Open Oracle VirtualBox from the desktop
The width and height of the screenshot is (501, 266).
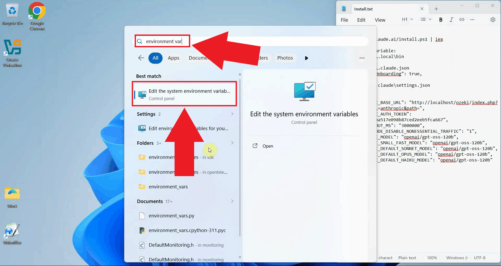click(12, 48)
